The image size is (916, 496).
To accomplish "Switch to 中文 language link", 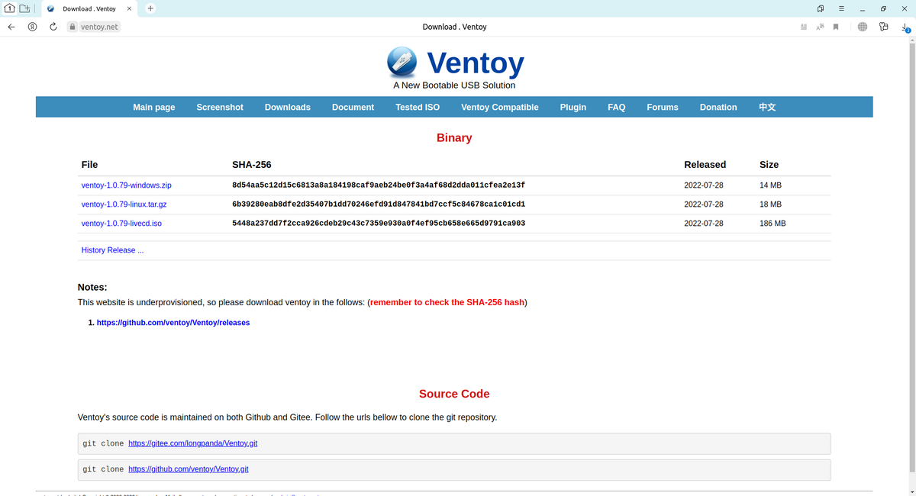I will click(767, 108).
